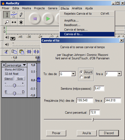Image resolution: width=125 pixels, height=140 pixels.
Task: Click the output speaker icon in meter toolbar
Action: coord(7,37)
